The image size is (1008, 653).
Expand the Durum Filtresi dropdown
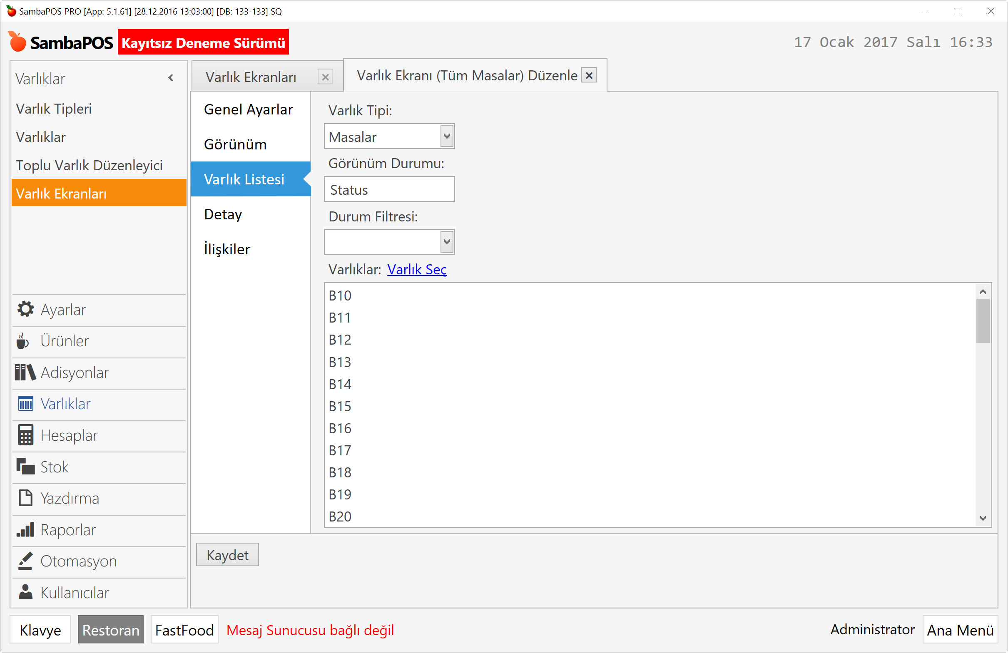446,242
